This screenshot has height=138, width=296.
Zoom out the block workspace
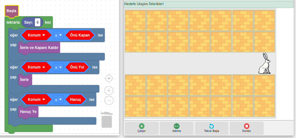click(x=109, y=100)
